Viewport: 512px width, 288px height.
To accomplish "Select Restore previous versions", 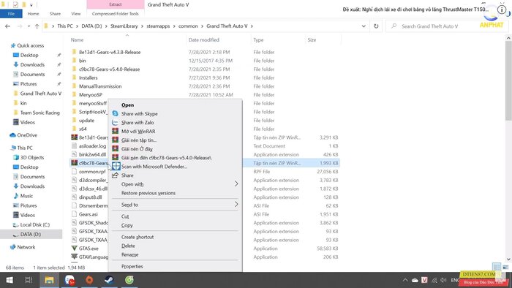I will (148, 193).
